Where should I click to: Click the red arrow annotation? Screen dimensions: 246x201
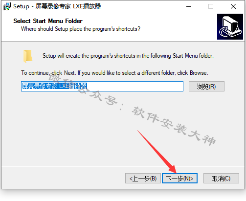157,152
